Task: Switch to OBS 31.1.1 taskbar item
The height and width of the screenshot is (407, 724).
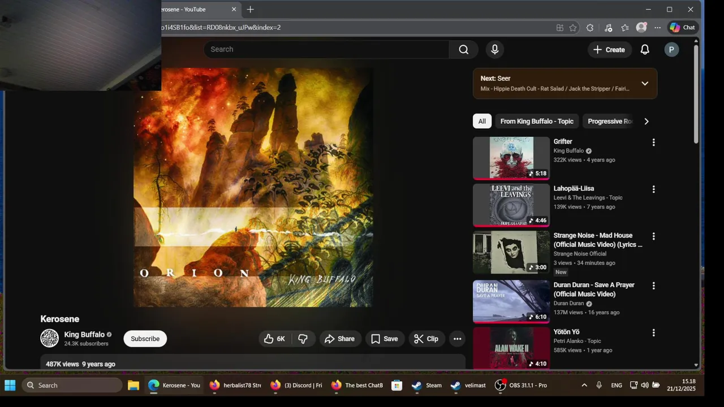Action: coord(521,385)
